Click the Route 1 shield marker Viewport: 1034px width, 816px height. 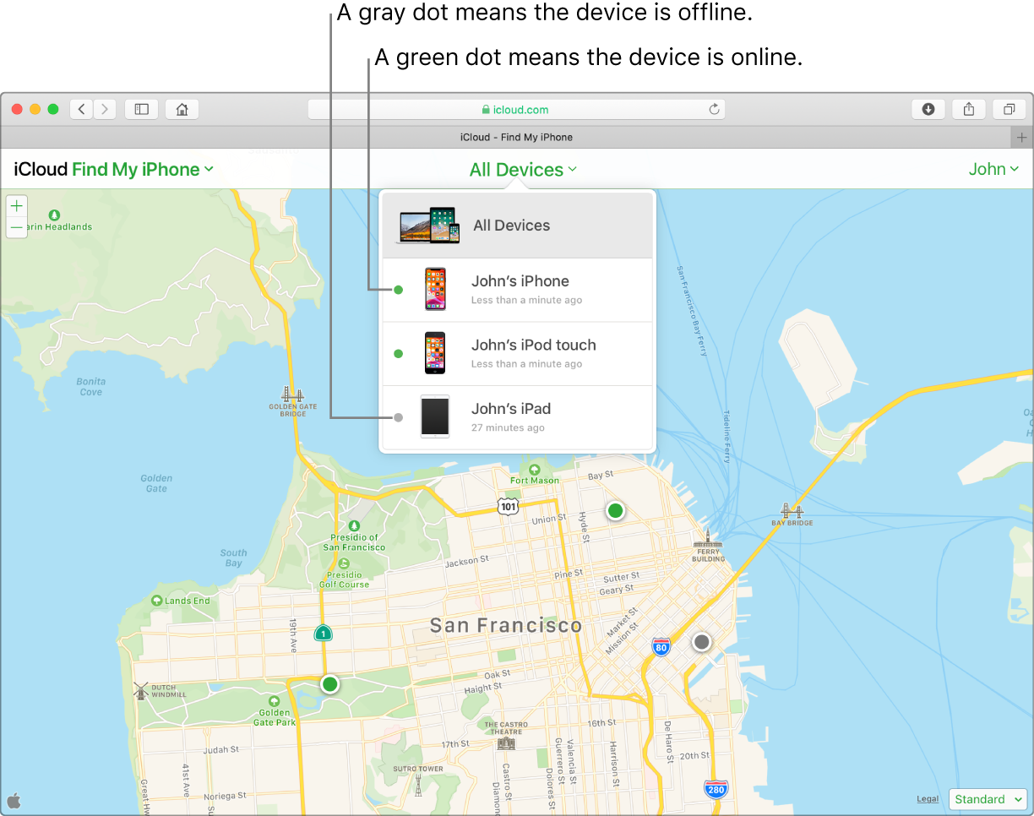tap(322, 633)
